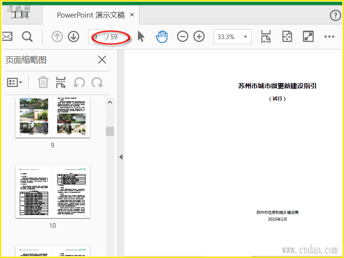This screenshot has width=344, height=258.
Task: Rotate page counterclockwise
Action: click(79, 83)
